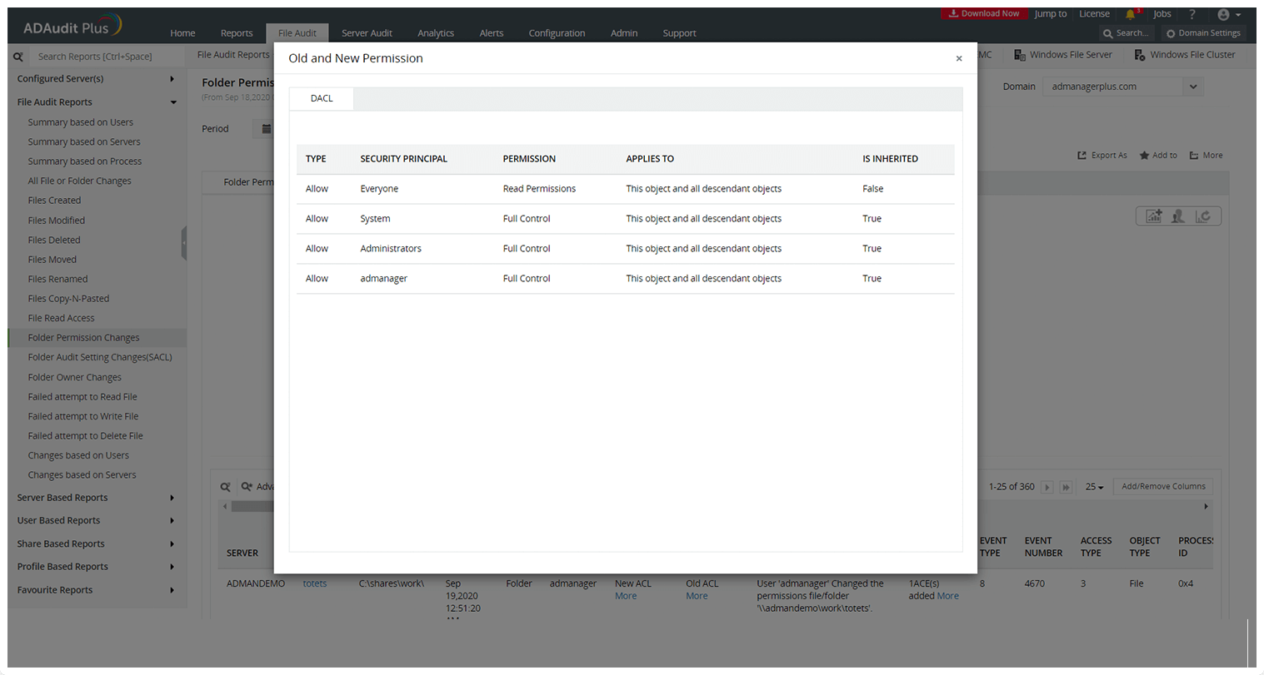
Task: Click the Domain Settings gear button
Action: pyautogui.click(x=1203, y=33)
